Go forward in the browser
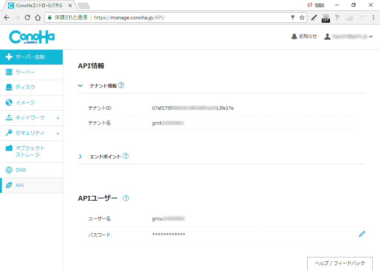The width and height of the screenshot is (380, 270). coord(17,17)
